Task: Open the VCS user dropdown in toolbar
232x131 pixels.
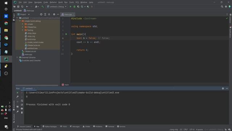Action: (37, 7)
